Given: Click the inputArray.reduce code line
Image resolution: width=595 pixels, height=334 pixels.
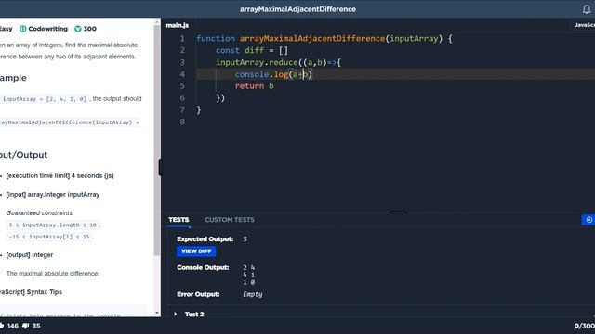Looking at the screenshot, I should (278, 62).
